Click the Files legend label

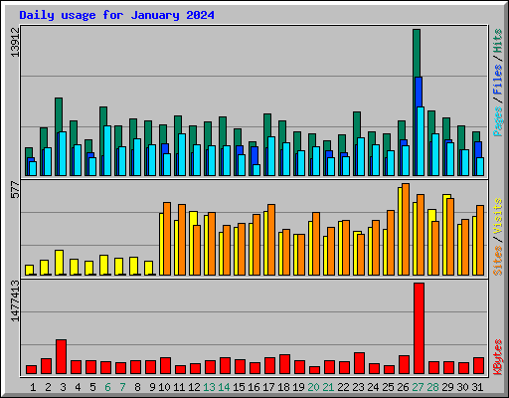click(497, 80)
